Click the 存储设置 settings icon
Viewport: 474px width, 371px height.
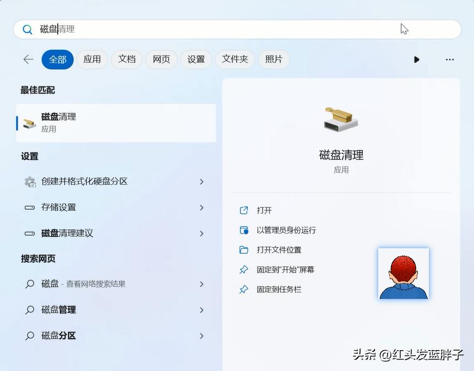[30, 208]
